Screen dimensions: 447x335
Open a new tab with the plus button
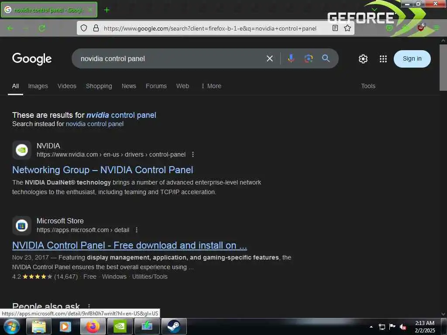(x=107, y=10)
